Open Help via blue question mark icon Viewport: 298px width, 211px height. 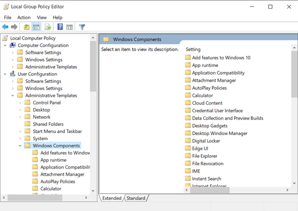(60, 27)
